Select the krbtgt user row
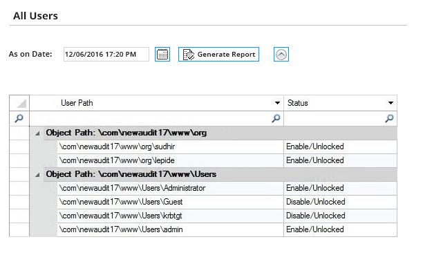 coord(227,216)
